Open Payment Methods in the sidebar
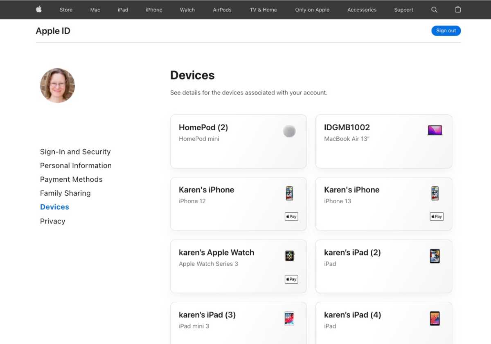 click(x=71, y=179)
